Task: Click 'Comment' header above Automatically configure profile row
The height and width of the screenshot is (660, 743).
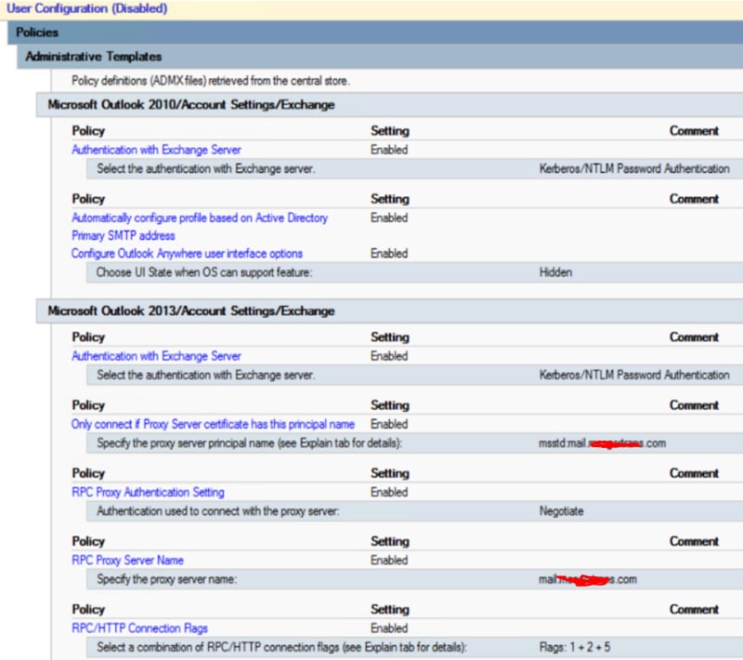Action: (694, 199)
